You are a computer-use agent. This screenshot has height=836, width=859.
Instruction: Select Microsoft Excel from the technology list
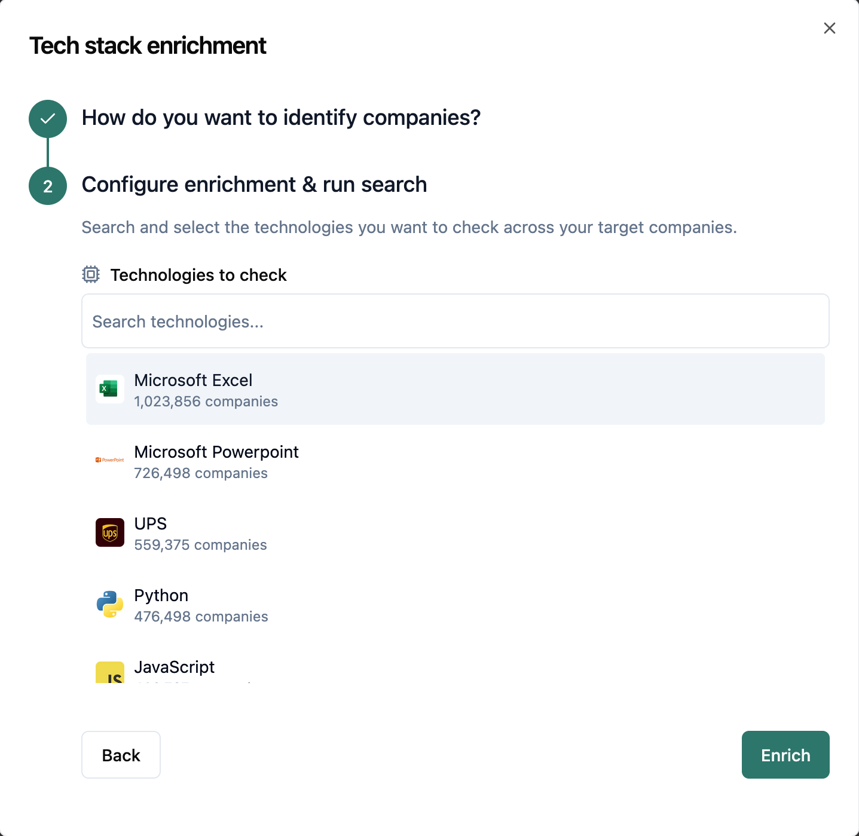(x=455, y=389)
